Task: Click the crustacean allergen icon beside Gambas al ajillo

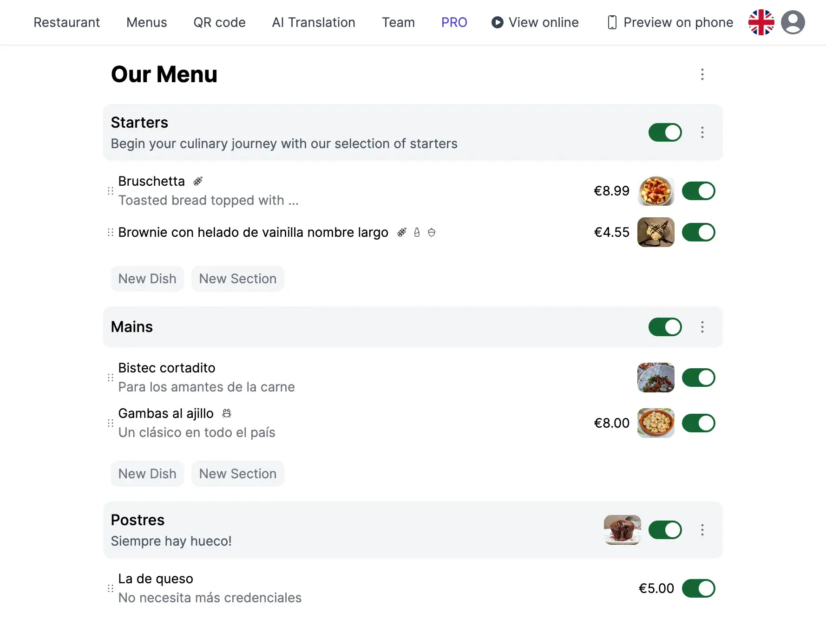Action: tap(227, 413)
